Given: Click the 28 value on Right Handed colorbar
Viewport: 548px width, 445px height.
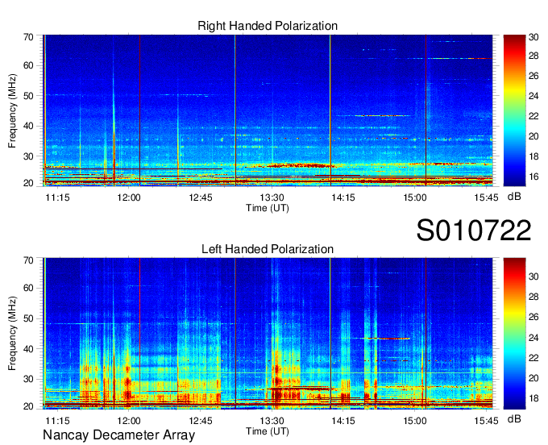Looking at the screenshot, I should 533,56.
